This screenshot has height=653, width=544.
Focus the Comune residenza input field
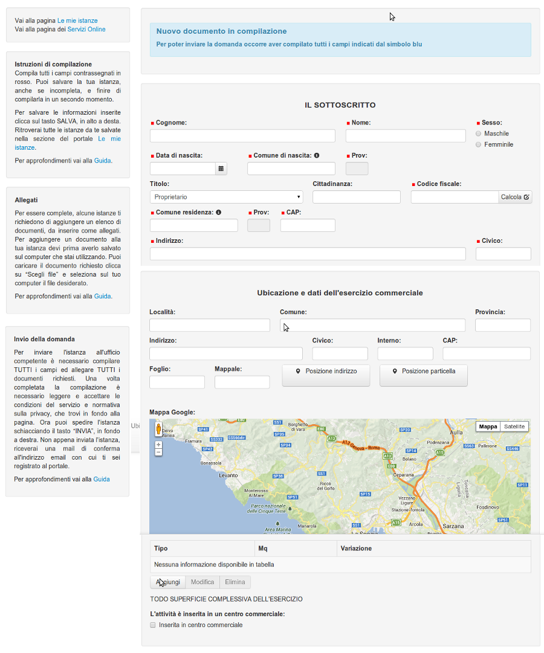pyautogui.click(x=194, y=225)
